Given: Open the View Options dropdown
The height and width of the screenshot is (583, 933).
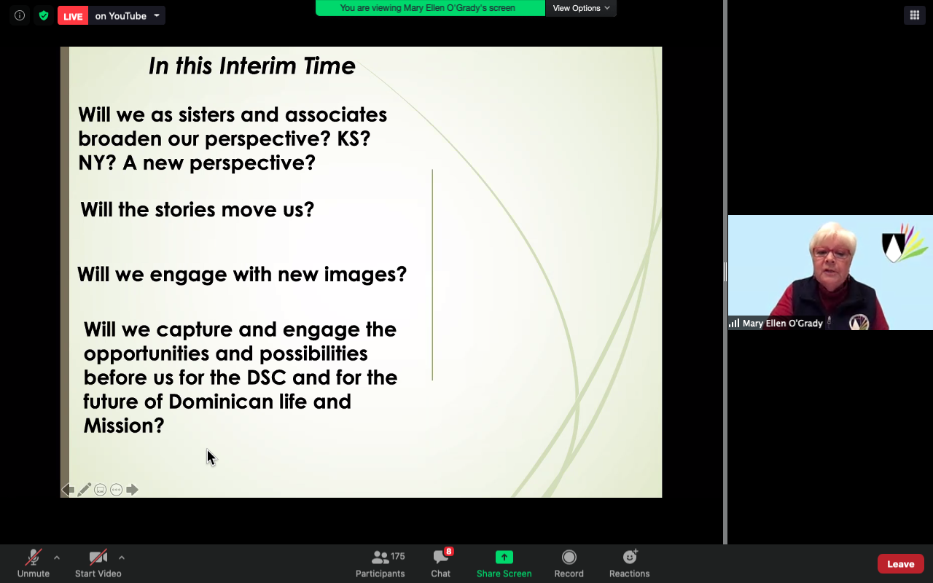Looking at the screenshot, I should pyautogui.click(x=581, y=8).
